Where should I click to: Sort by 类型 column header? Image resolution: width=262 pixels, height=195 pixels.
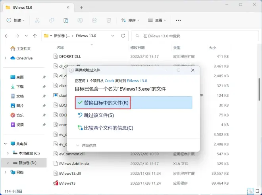pos(177,48)
